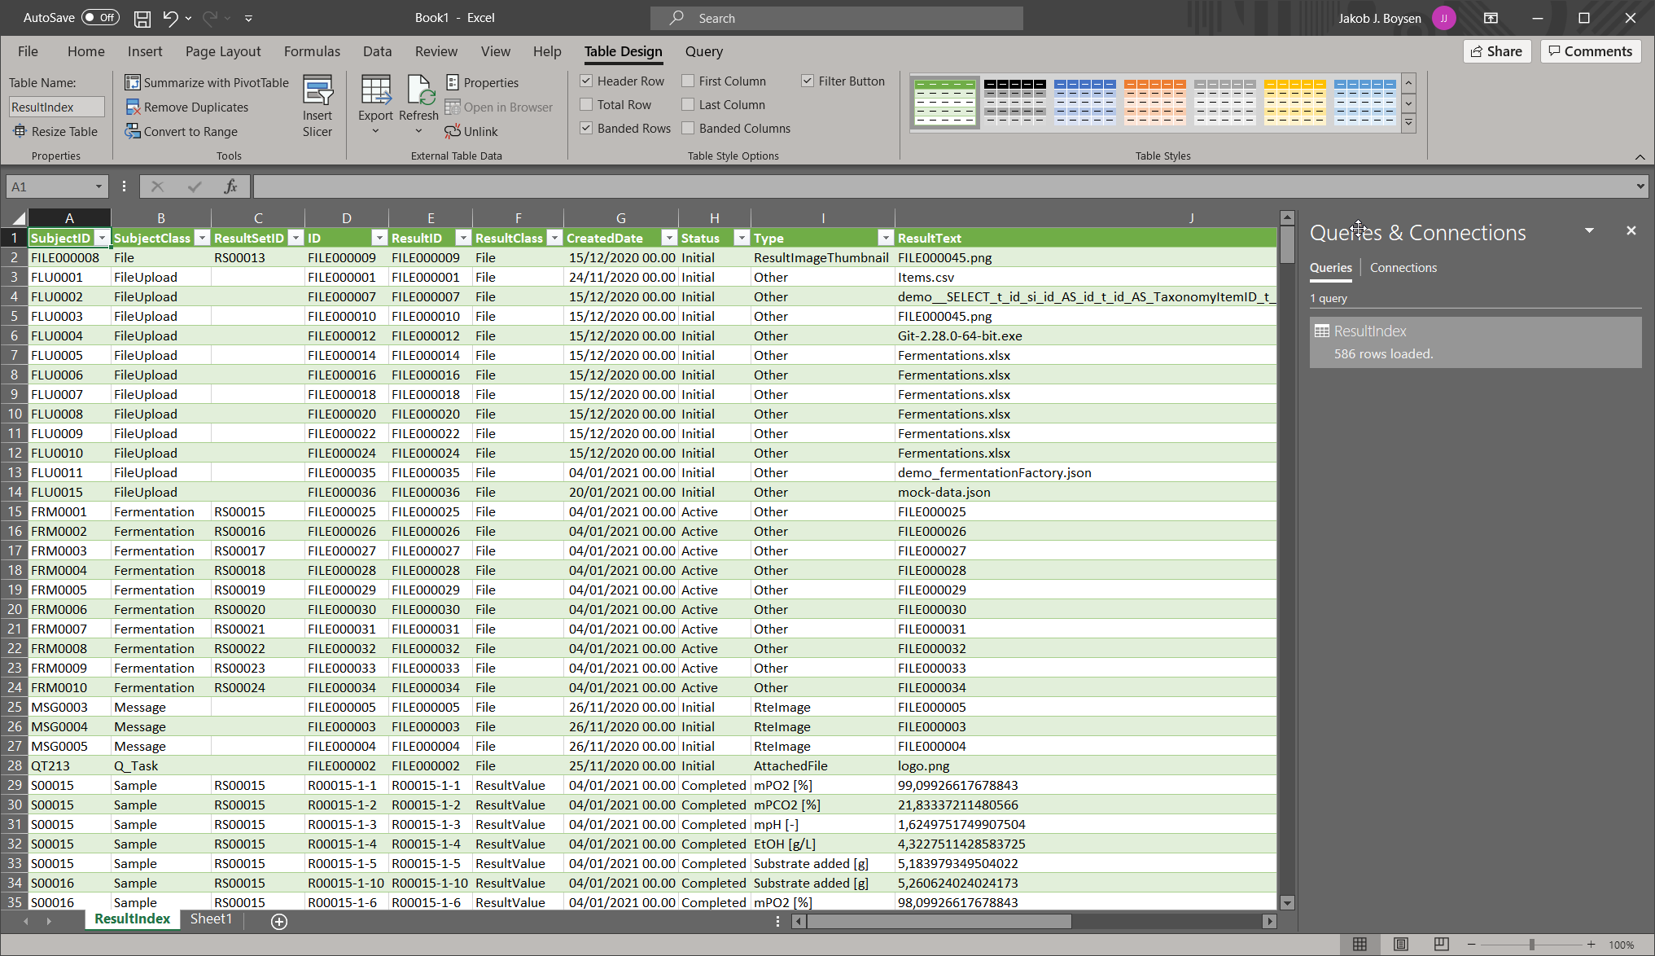Click the Refresh table data icon

coord(420,92)
